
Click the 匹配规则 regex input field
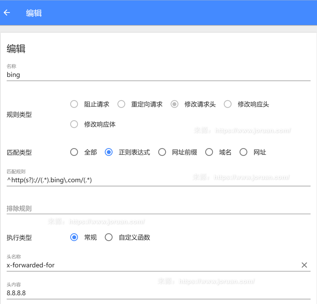tap(158, 180)
